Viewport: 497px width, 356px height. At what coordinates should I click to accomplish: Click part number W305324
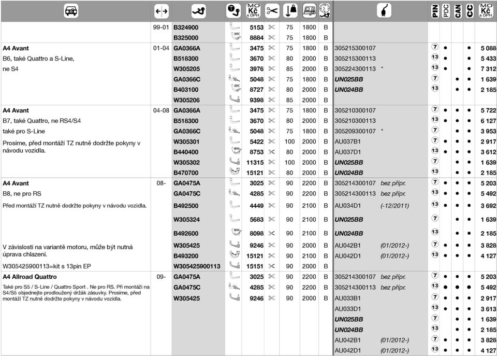click(x=186, y=220)
